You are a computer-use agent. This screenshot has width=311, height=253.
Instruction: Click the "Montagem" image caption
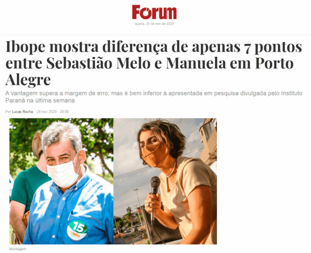[x=18, y=249]
